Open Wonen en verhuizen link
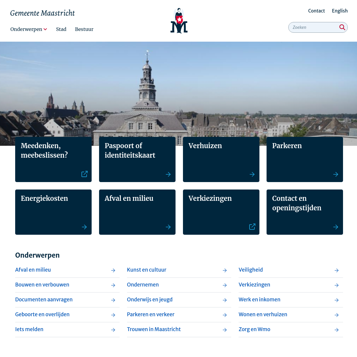357x357 pixels. (x=263, y=314)
